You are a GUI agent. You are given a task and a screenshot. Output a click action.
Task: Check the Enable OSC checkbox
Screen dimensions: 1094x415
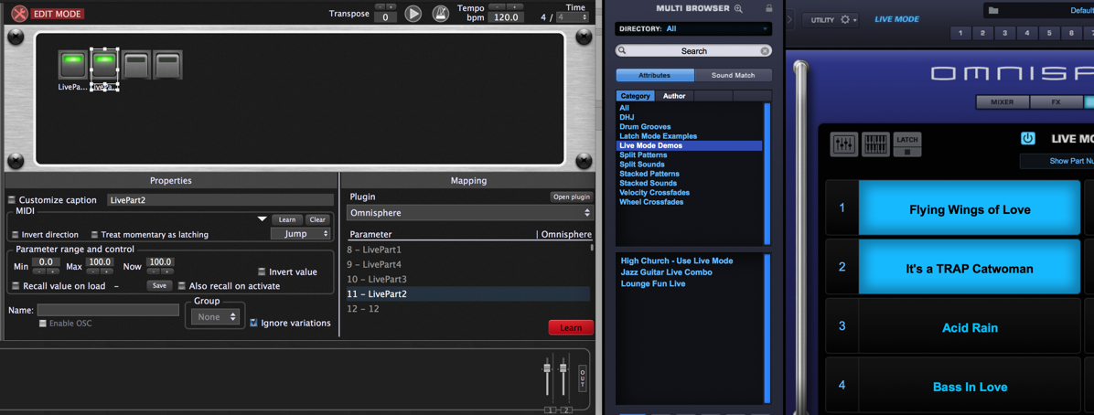(x=43, y=324)
